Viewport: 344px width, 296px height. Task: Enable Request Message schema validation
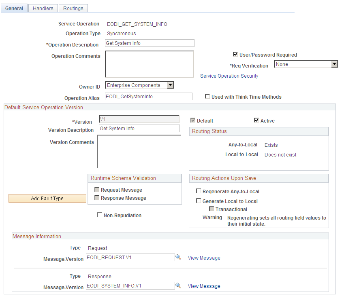point(97,189)
